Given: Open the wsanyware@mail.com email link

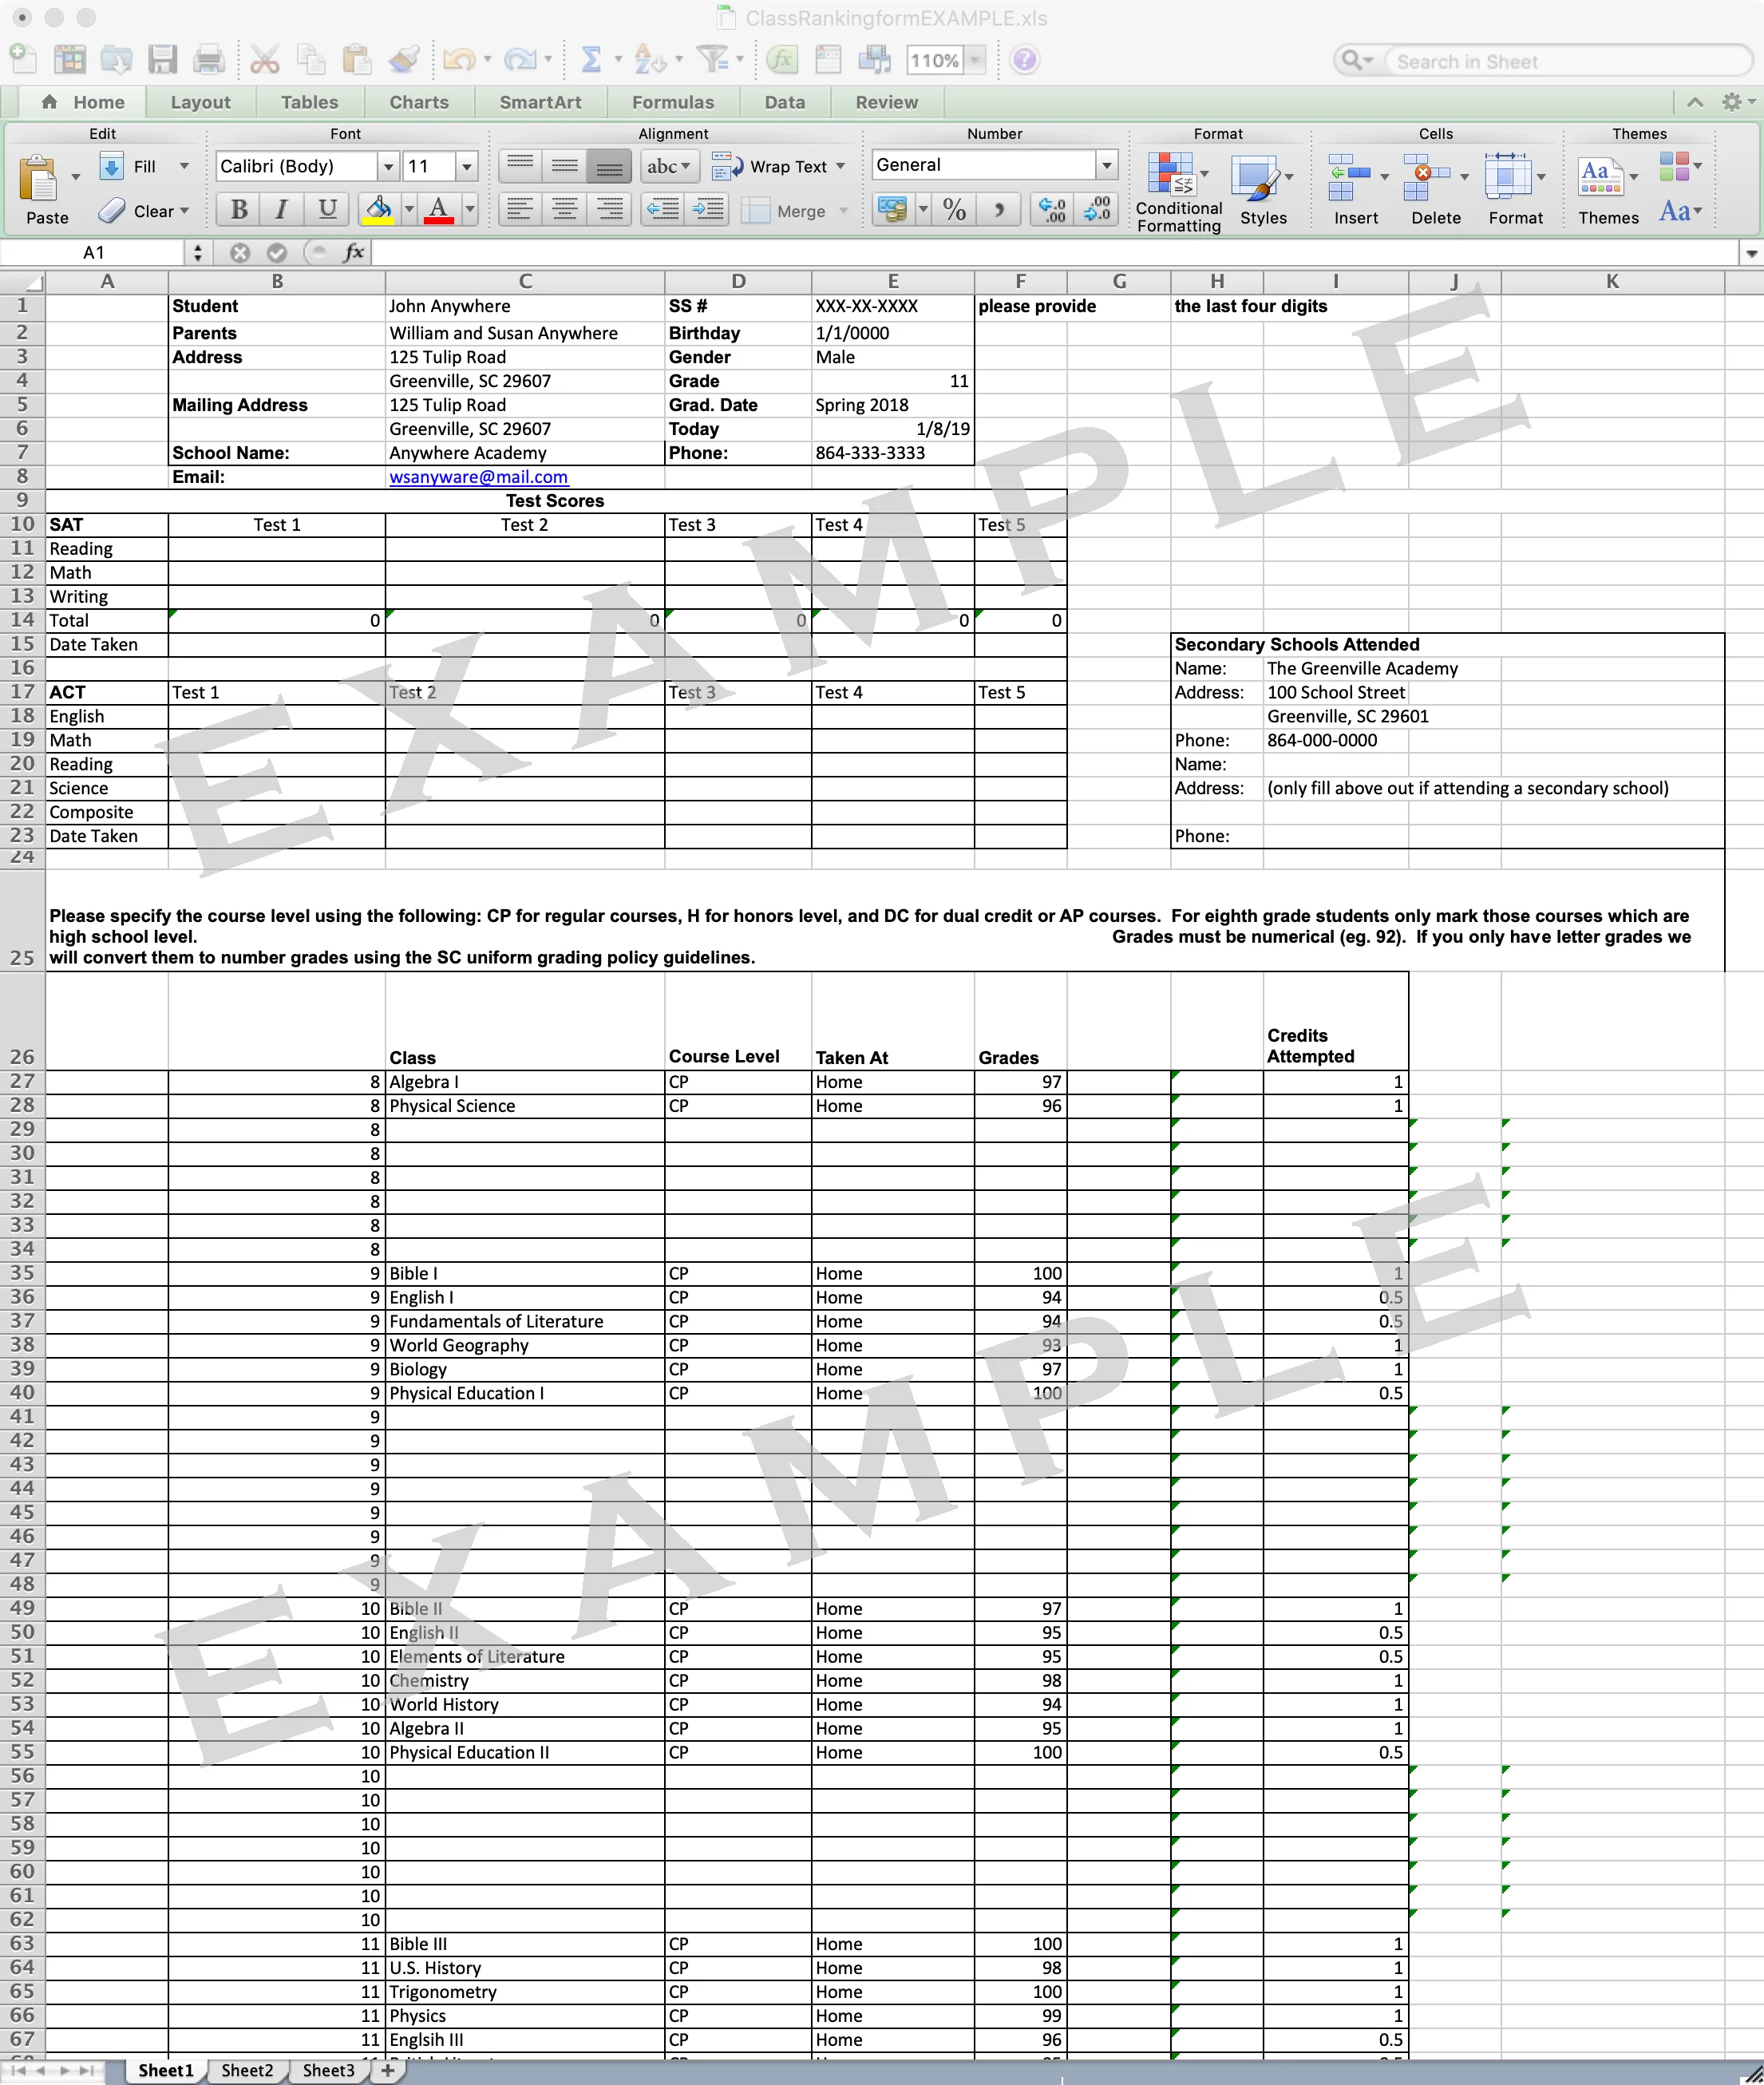Looking at the screenshot, I should (478, 477).
